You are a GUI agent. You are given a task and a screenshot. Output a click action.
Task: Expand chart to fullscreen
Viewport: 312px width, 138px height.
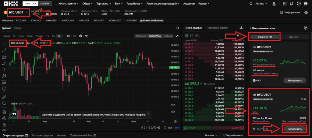coord(177,36)
